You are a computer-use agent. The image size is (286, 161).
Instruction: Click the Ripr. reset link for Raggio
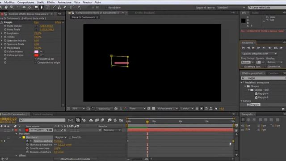point(36,22)
